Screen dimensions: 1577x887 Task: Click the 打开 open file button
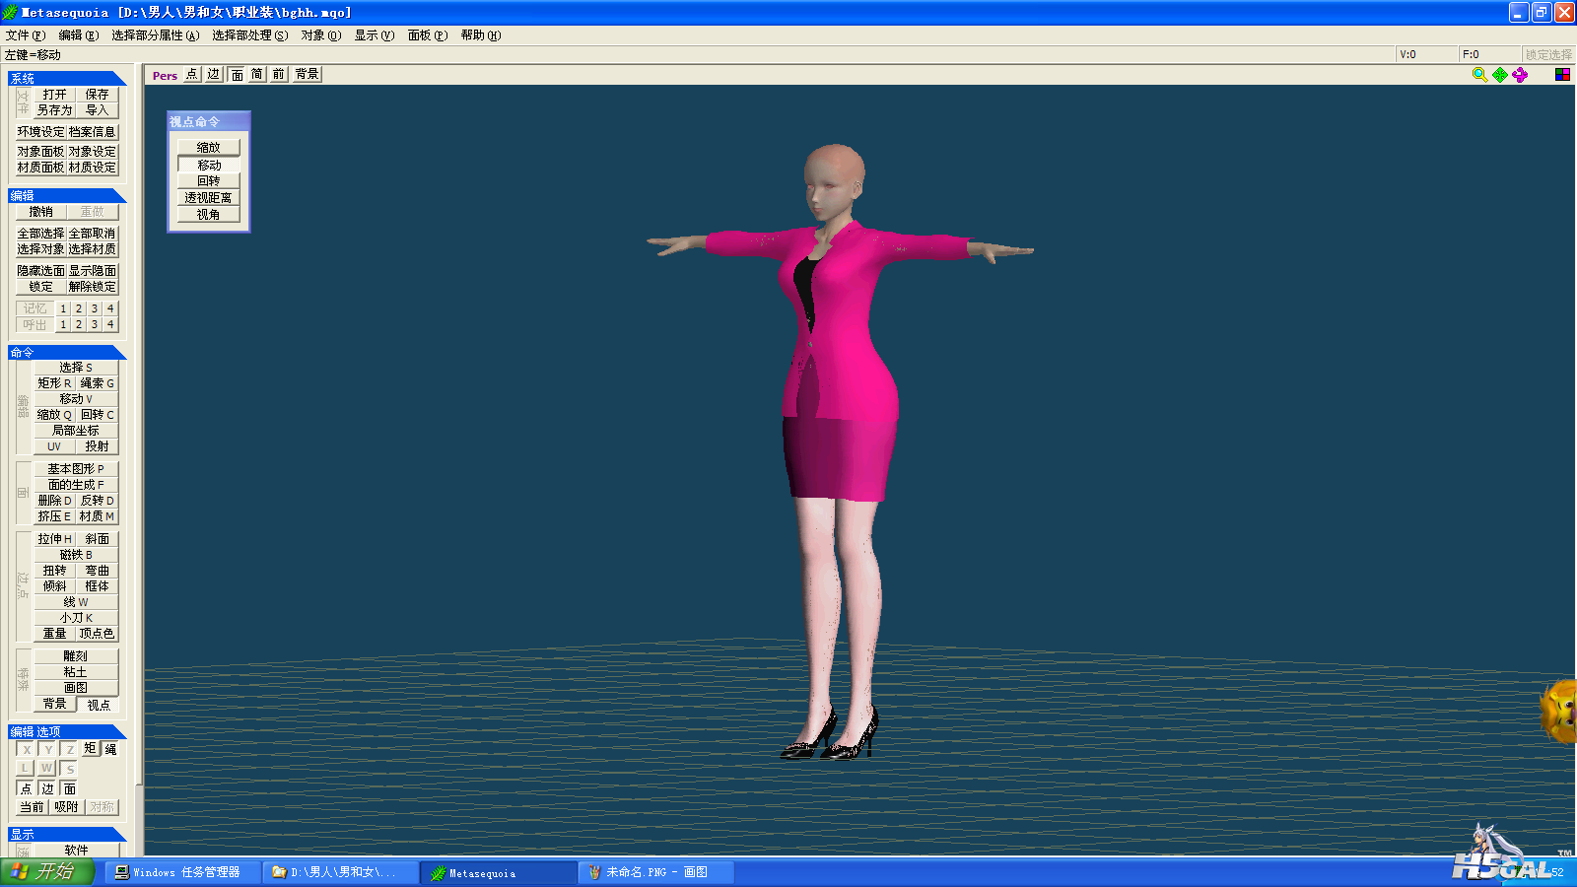[54, 95]
